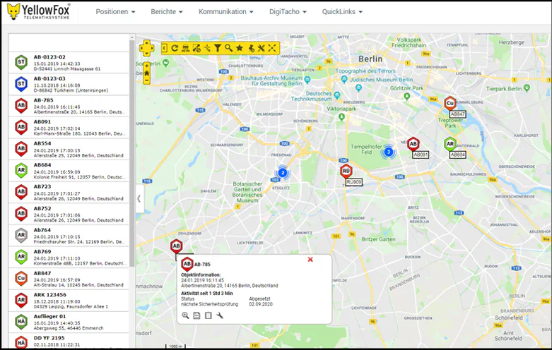Click the magnifier search icon in the map toolbar
552x350 pixels.
click(x=228, y=48)
